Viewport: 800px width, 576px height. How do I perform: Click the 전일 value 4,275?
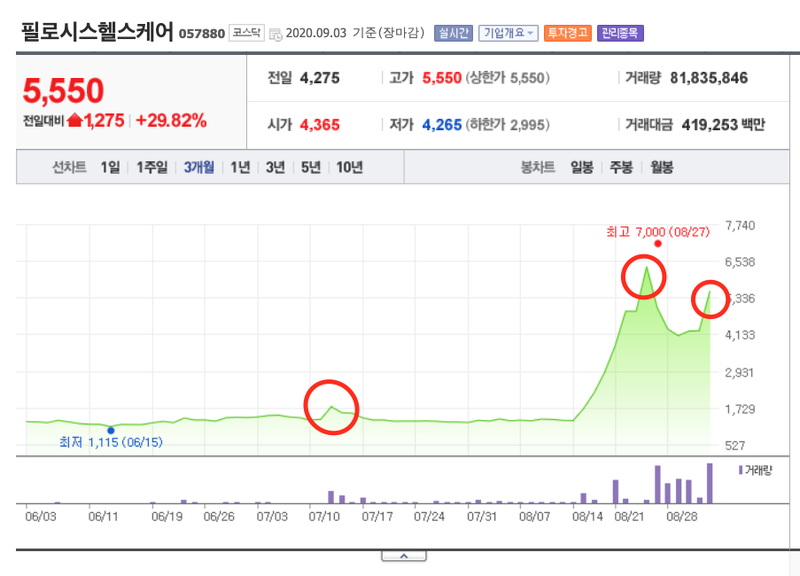click(x=320, y=78)
